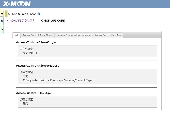
Task: Click the blue help question mark icon
Action: click(x=39, y=14)
